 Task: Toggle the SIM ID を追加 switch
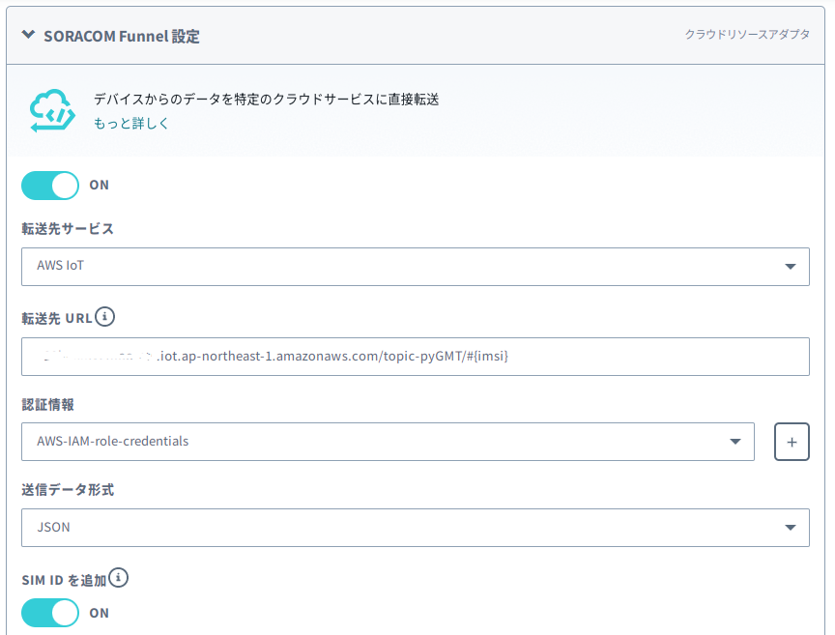coord(50,613)
